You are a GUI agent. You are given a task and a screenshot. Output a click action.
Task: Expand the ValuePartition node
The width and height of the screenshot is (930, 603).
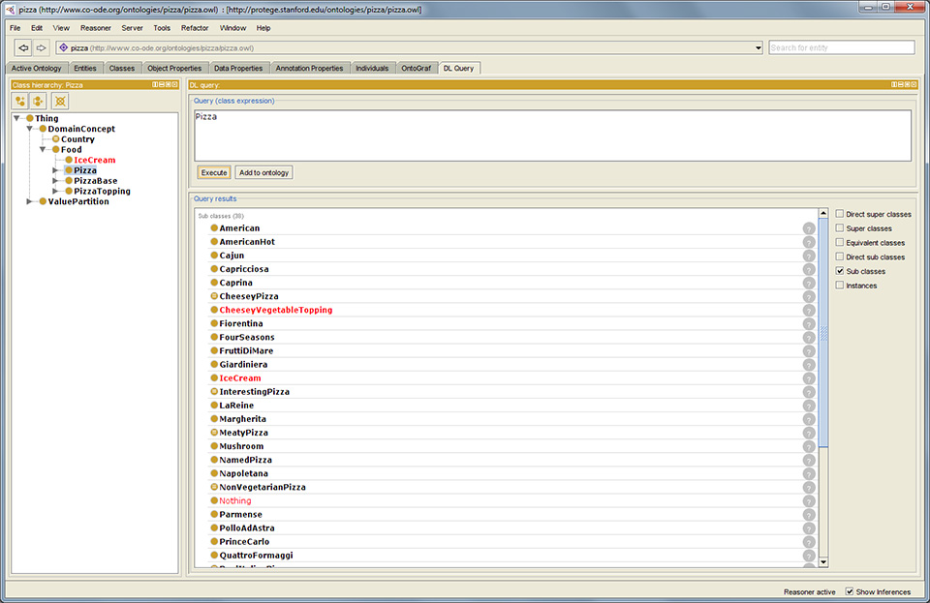click(x=30, y=201)
